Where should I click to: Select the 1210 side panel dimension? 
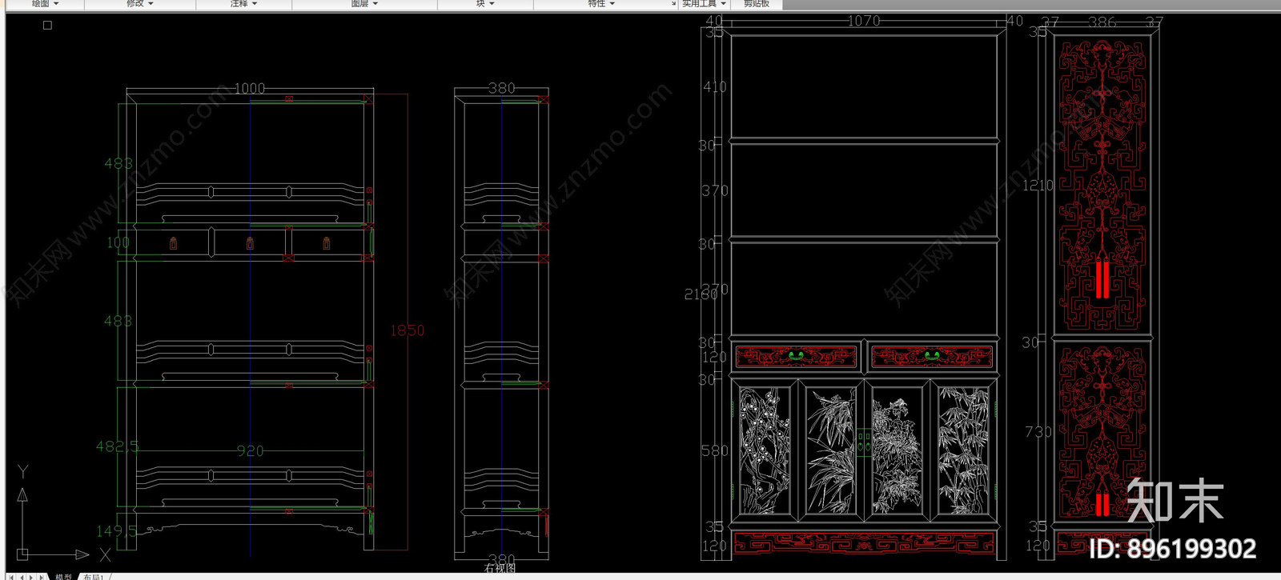1038,185
